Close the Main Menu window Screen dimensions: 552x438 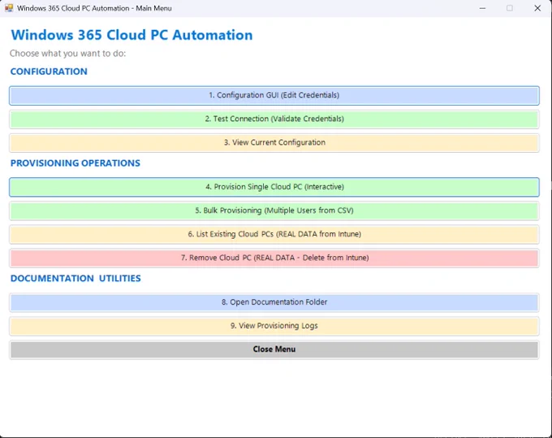click(537, 8)
